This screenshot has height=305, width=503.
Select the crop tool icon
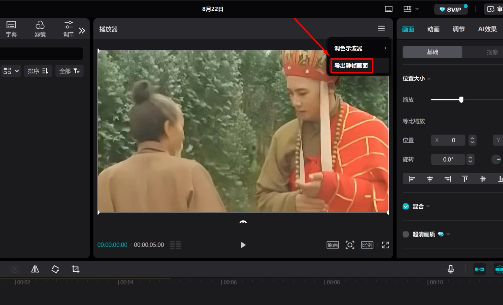tap(76, 269)
